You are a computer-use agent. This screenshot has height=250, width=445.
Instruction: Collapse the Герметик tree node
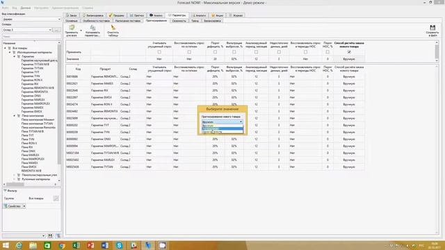(14, 56)
